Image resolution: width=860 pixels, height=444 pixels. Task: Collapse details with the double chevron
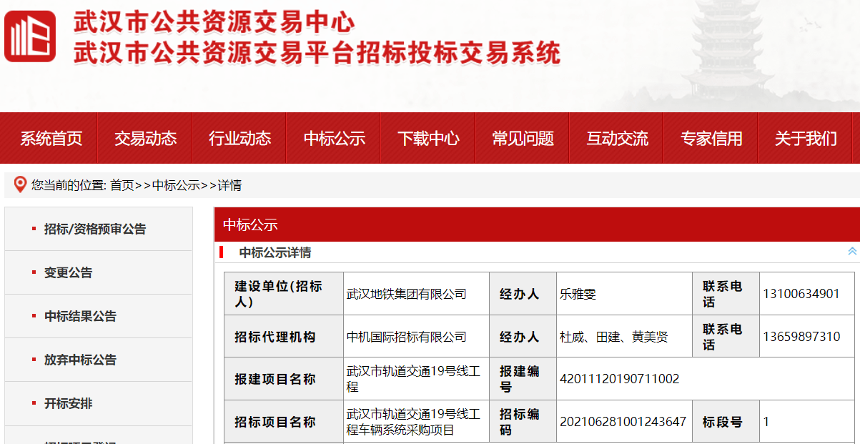pyautogui.click(x=851, y=251)
